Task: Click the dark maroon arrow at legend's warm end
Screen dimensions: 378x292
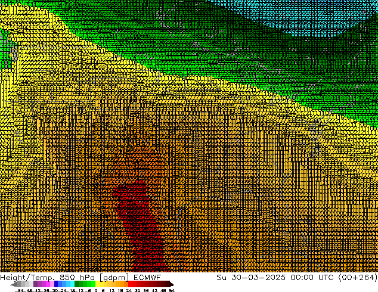Action: click(172, 284)
